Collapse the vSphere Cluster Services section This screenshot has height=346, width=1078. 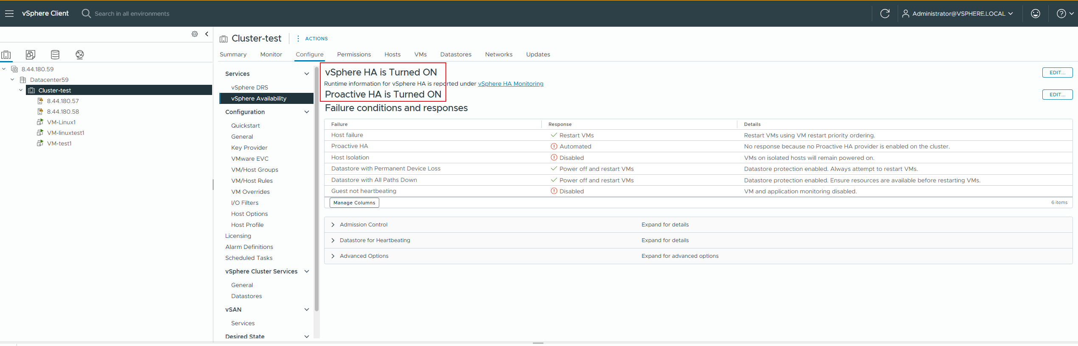[307, 271]
